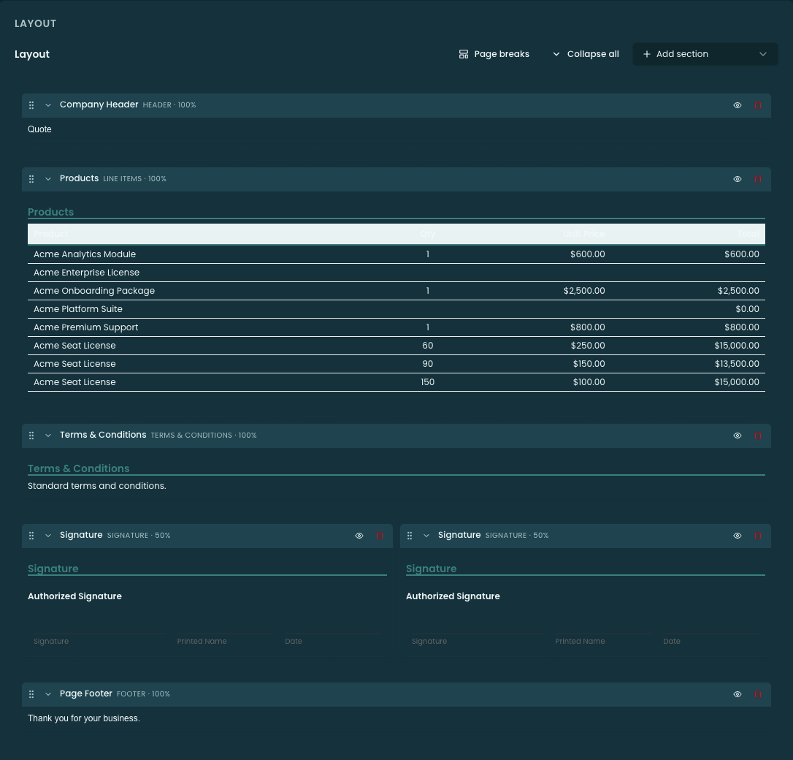Select the Acme Premium Support row
This screenshot has height=760, width=793.
[396, 327]
